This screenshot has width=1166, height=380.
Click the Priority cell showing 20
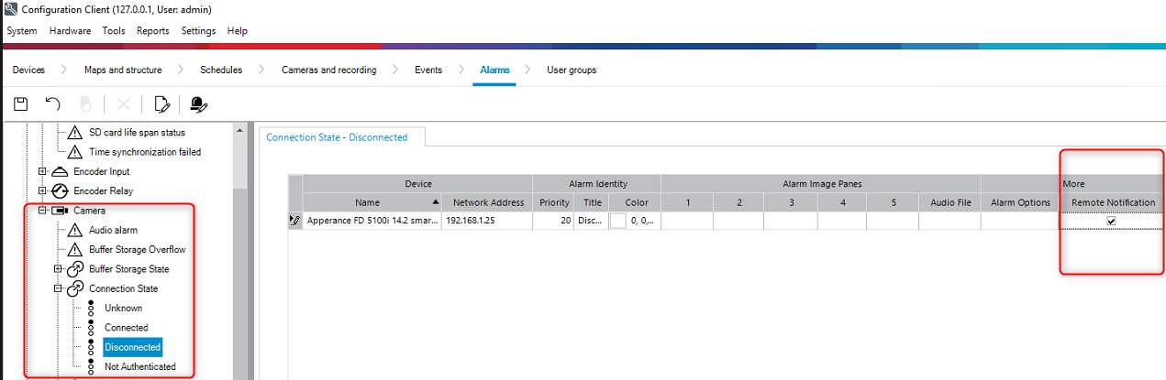[x=554, y=221]
